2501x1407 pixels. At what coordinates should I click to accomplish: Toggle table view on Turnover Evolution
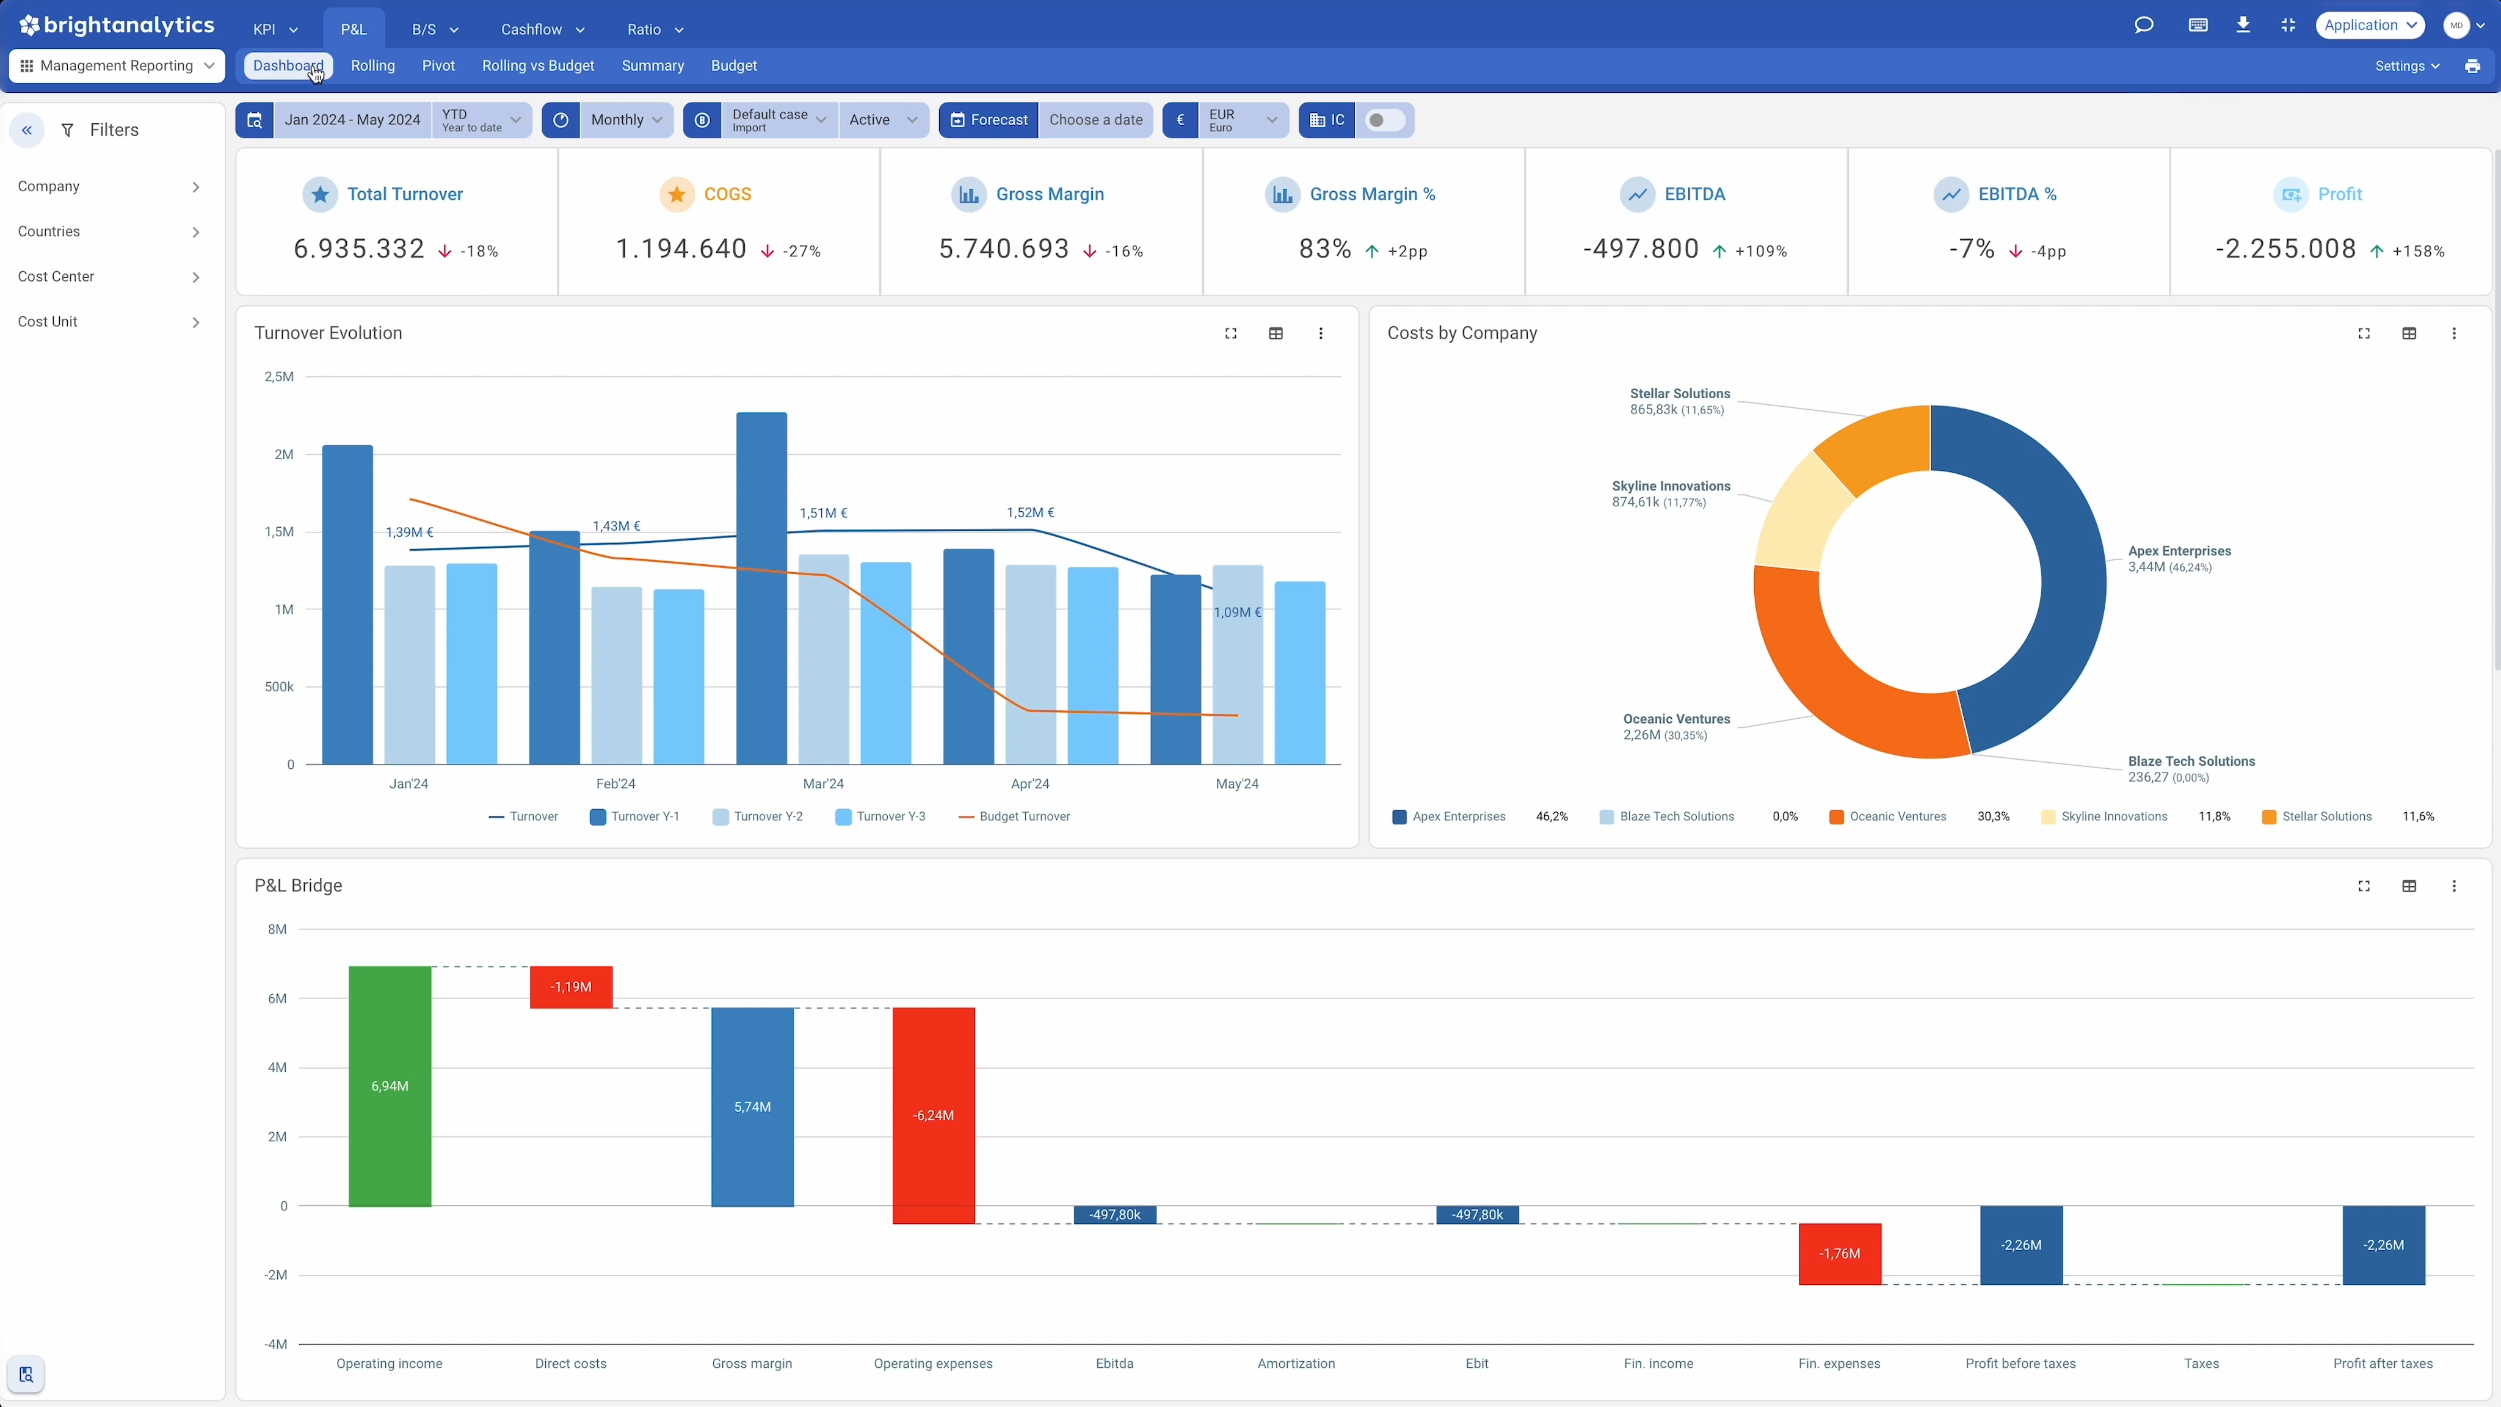[x=1276, y=333]
